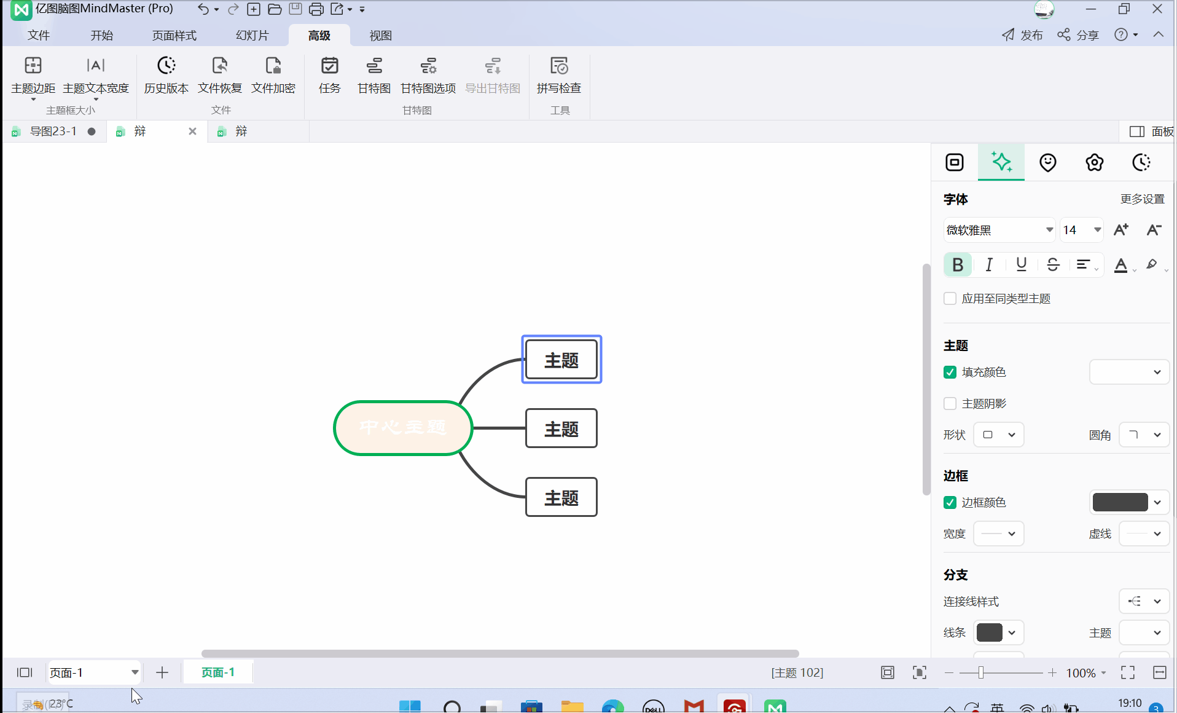
Task: Toggle Strikethrough formatting
Action: coord(1053,265)
